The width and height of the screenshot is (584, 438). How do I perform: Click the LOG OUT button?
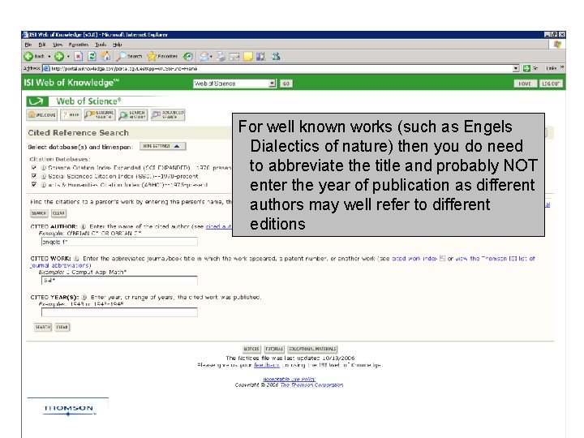pyautogui.click(x=551, y=84)
